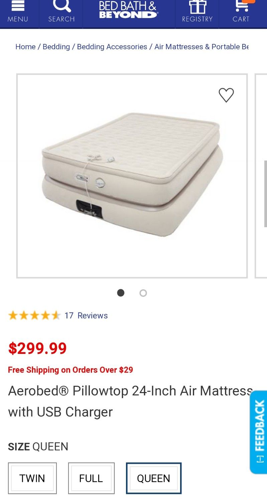Image resolution: width=267 pixels, height=503 pixels.
Task: Click the star rating icons
Action: pos(34,315)
